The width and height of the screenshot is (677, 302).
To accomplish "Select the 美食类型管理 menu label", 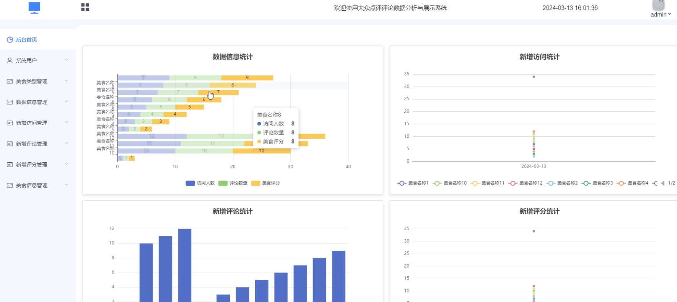I will [x=32, y=81].
